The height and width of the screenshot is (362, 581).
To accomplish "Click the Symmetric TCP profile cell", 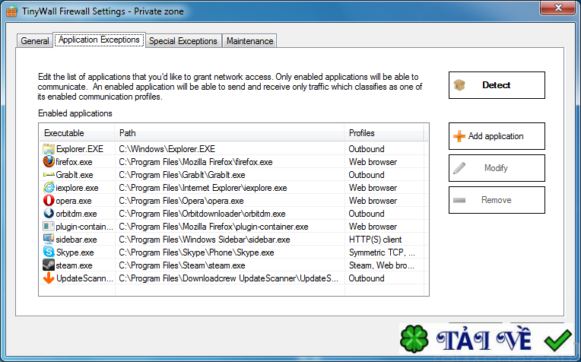I will point(382,252).
